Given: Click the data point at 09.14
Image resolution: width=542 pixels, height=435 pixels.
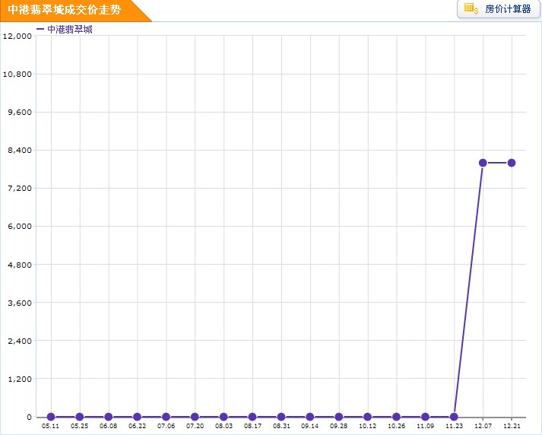Looking at the screenshot, I should click(310, 417).
